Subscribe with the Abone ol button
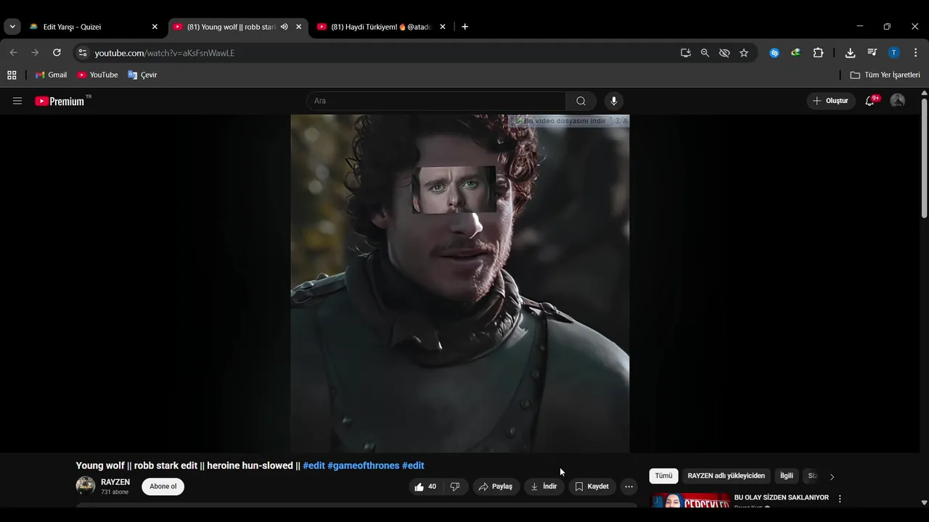The height and width of the screenshot is (522, 929). click(163, 486)
